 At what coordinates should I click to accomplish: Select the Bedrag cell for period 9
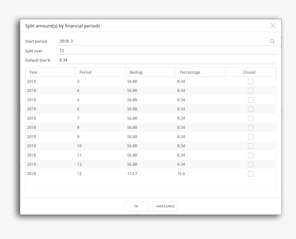pyautogui.click(x=150, y=137)
